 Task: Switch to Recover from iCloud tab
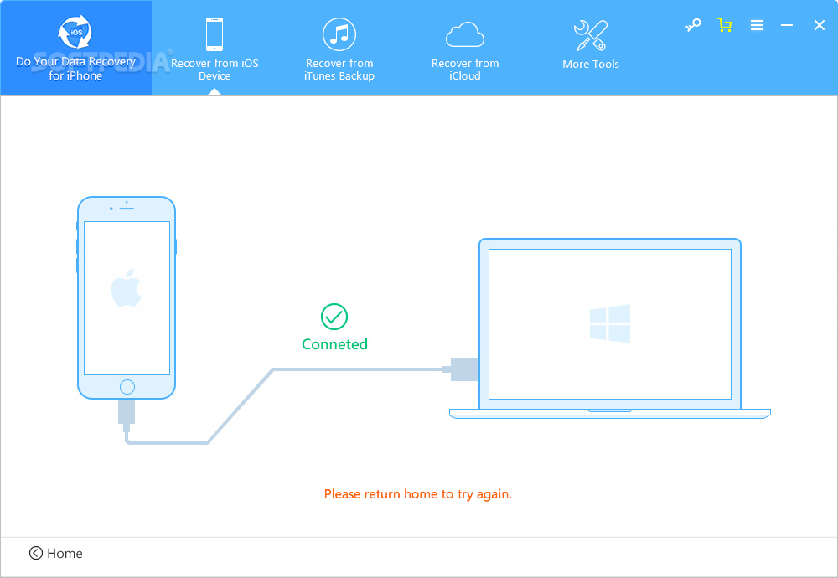pos(465,70)
